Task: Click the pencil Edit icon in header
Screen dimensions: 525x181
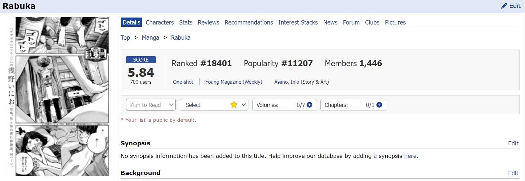Action: 504,6
